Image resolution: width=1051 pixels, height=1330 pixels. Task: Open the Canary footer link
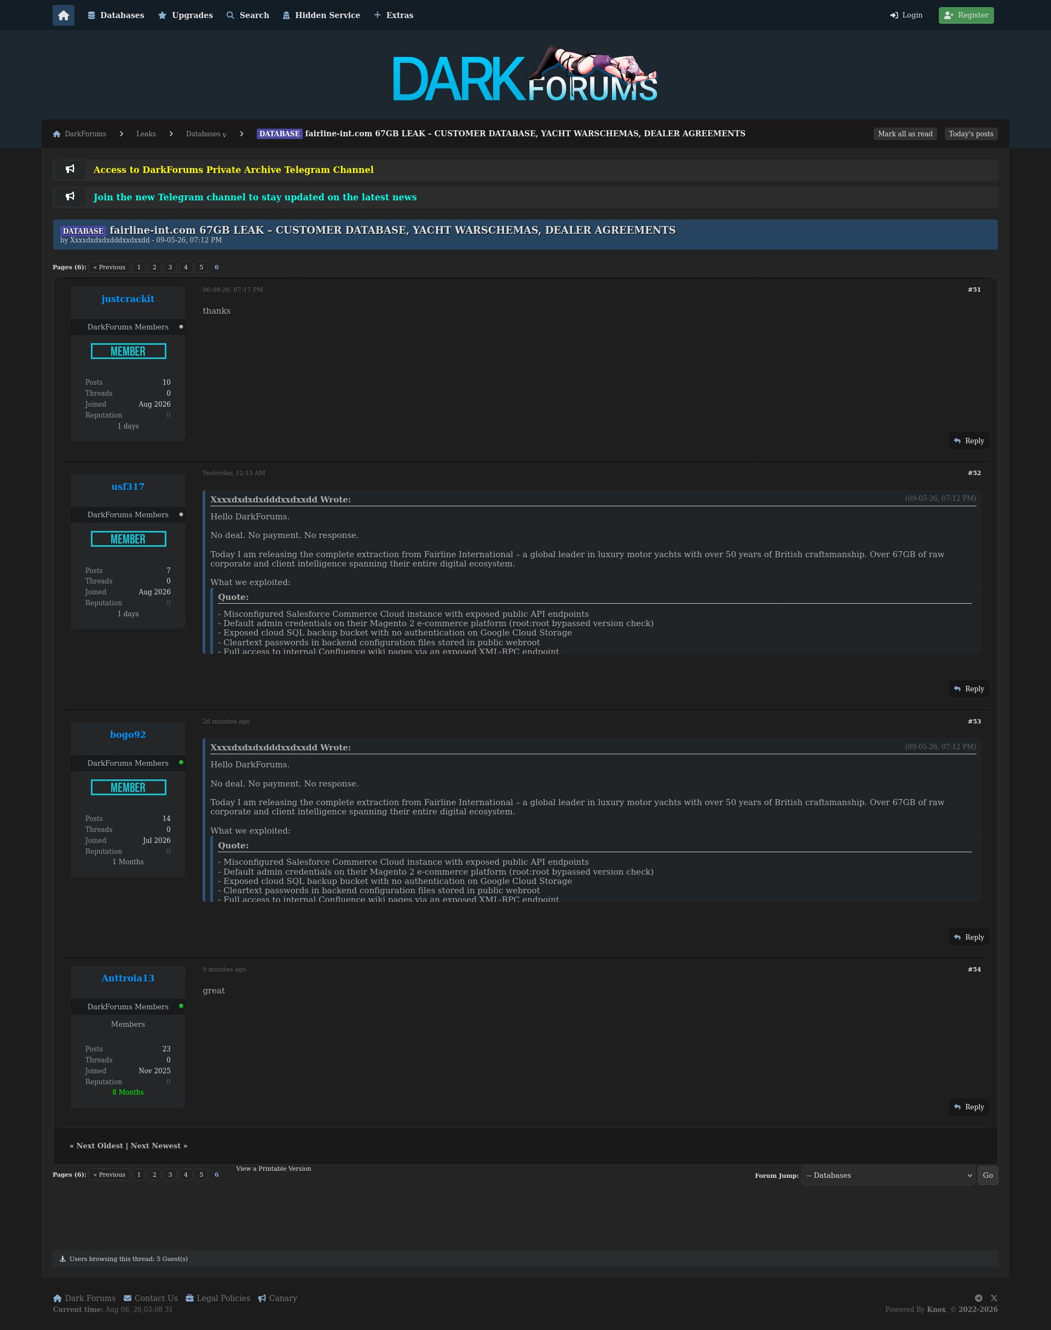(278, 1298)
